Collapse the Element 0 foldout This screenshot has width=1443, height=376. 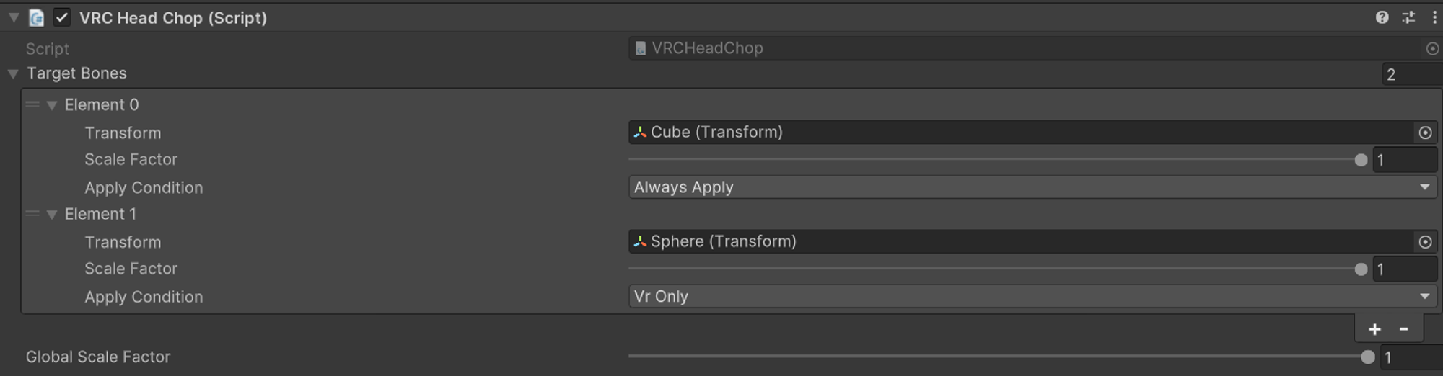coord(52,105)
